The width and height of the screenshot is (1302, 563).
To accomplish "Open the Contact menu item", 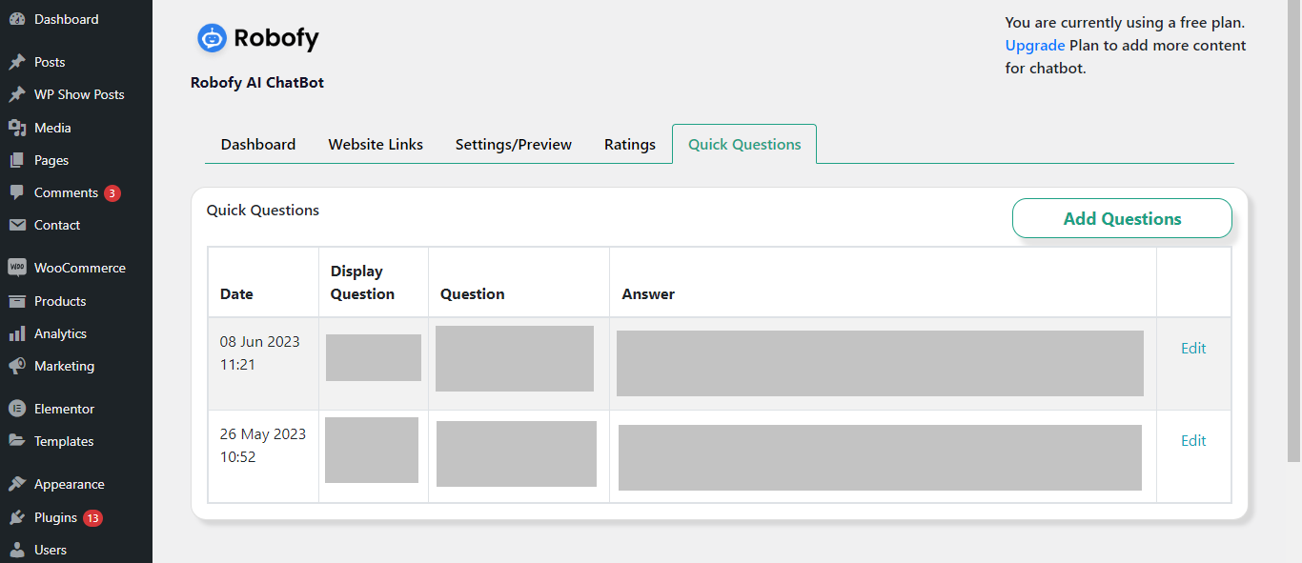I will 57,225.
